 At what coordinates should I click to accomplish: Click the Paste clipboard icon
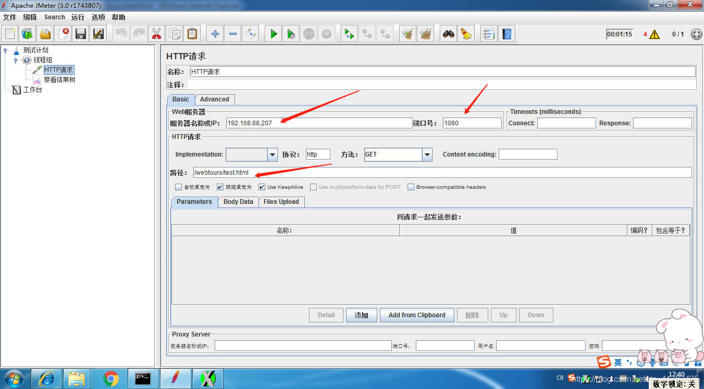pyautogui.click(x=192, y=34)
